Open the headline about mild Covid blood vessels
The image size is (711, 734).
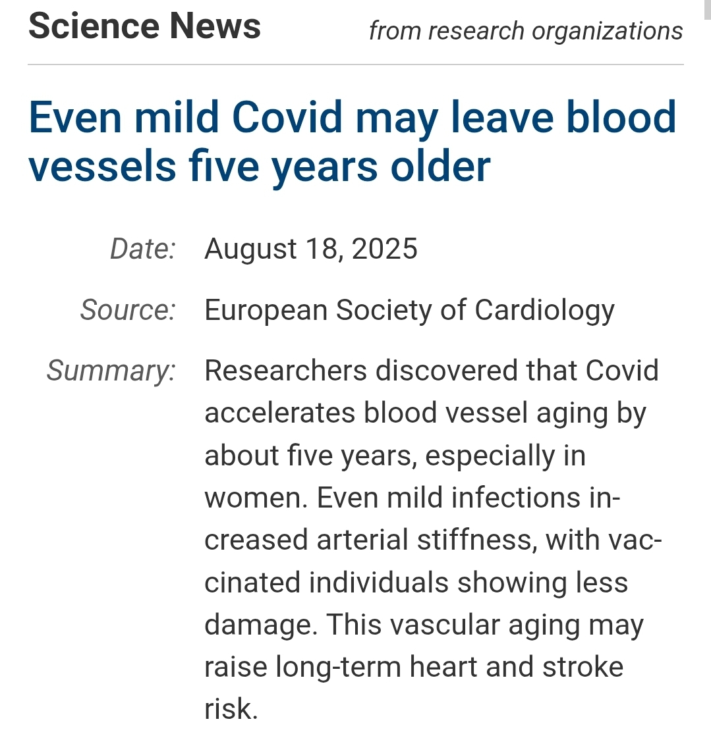353,141
